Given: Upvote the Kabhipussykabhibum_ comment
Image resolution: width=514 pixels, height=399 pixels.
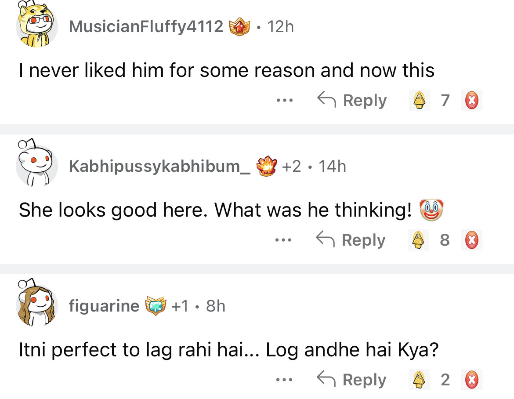Looking at the screenshot, I should click(x=419, y=240).
